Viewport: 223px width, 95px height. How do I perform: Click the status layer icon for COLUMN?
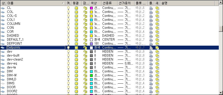point(3,24)
